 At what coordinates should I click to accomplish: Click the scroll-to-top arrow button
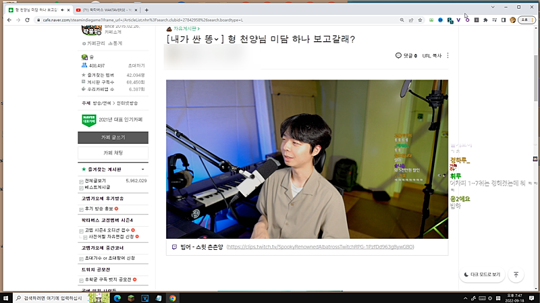click(x=516, y=275)
